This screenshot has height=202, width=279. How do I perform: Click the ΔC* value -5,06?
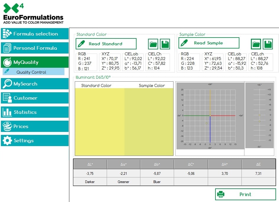[x=191, y=174]
